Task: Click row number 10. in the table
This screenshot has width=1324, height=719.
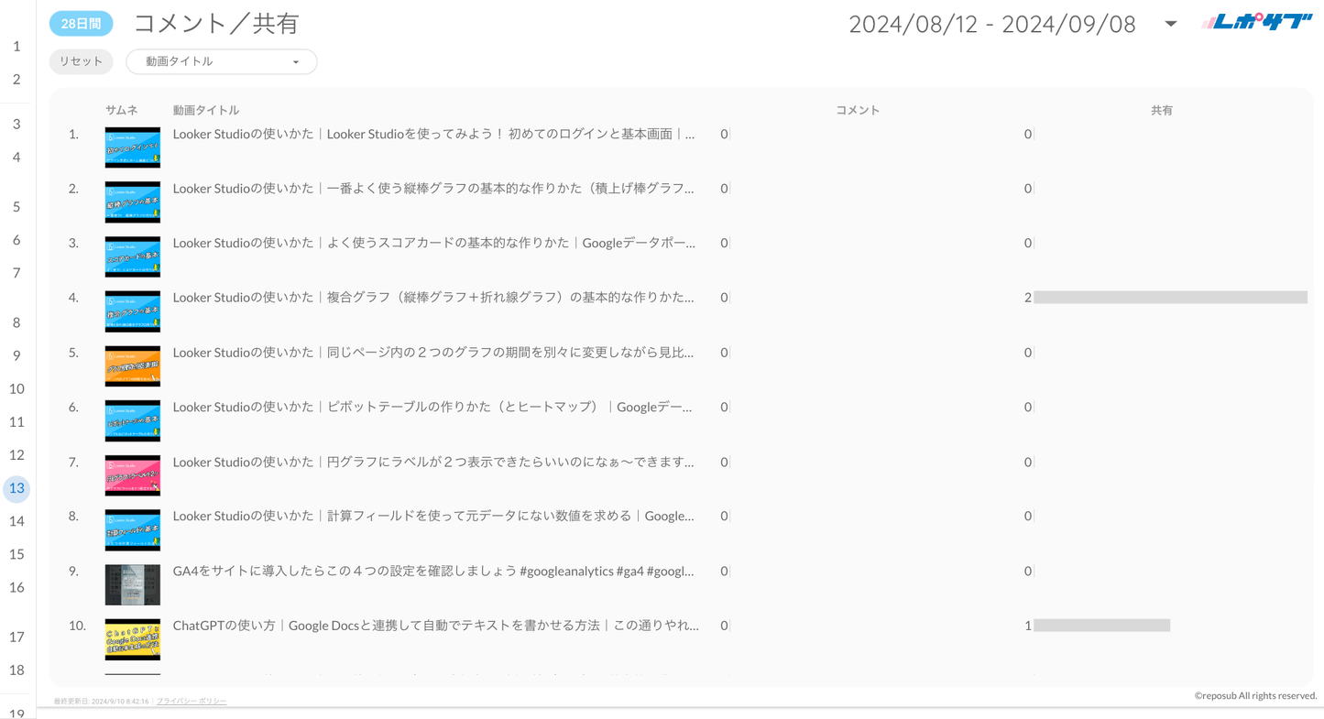Action: [77, 626]
